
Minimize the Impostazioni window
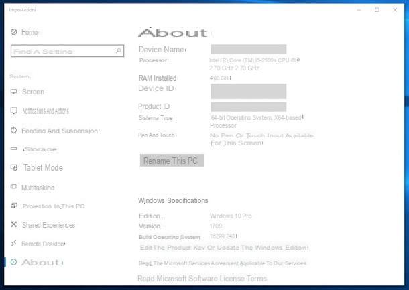pos(359,10)
